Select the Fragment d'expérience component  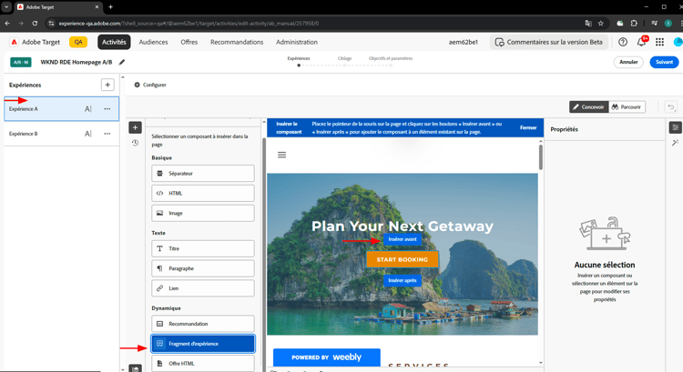[203, 344]
